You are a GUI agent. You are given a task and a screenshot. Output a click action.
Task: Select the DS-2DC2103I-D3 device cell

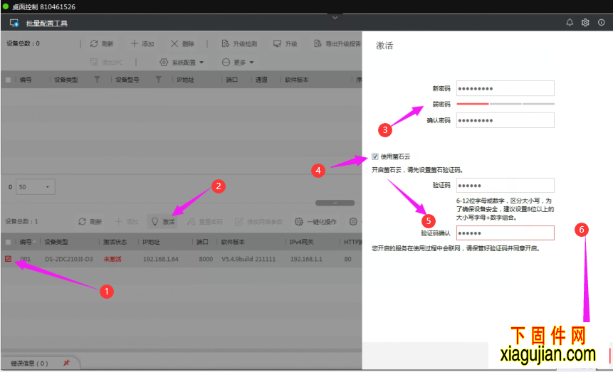(x=69, y=259)
